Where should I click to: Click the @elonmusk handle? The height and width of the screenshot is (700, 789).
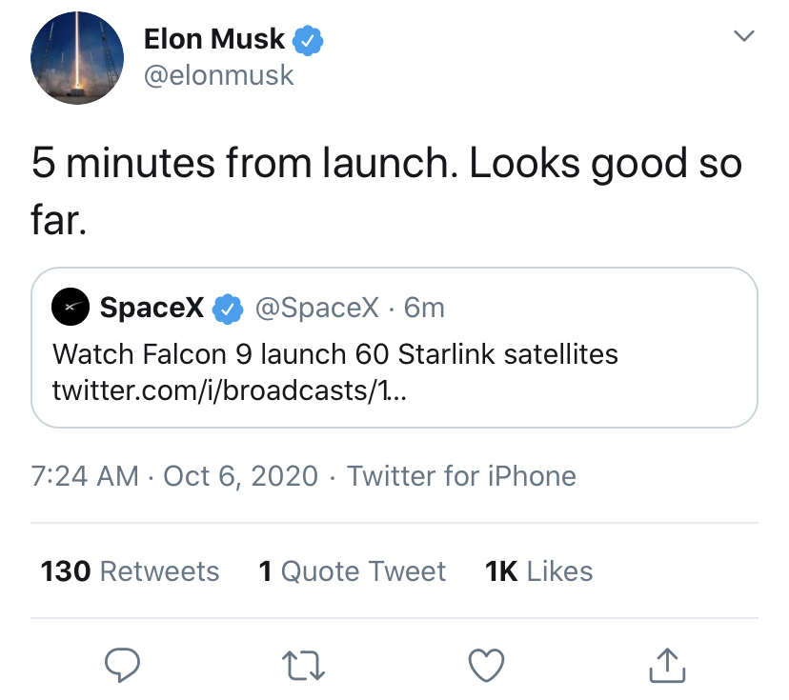218,76
